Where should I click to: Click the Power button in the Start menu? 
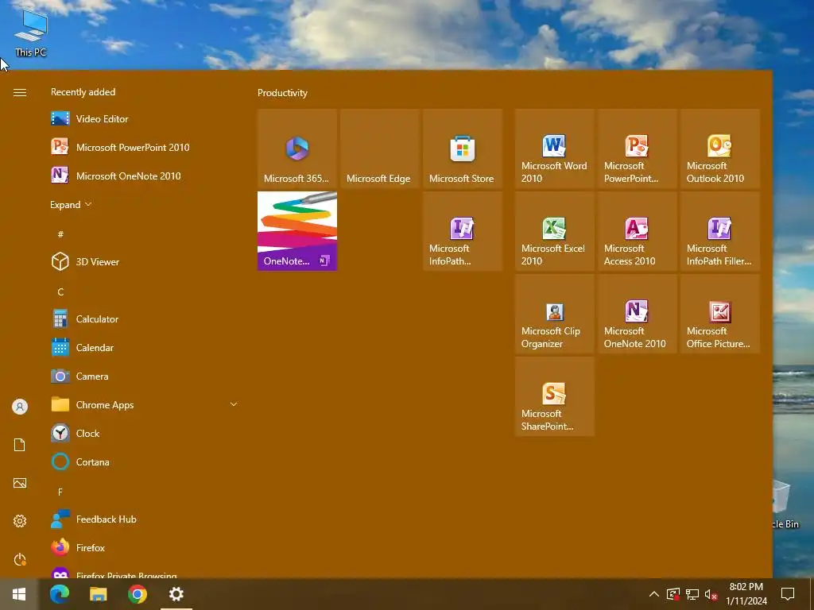click(20, 560)
